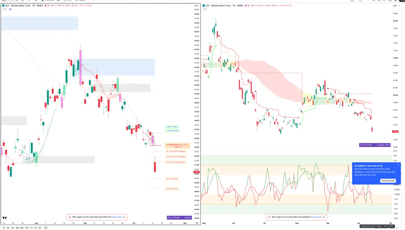This screenshot has height=230, width=405.
Task: Select the All time range button
Action: [40, 228]
